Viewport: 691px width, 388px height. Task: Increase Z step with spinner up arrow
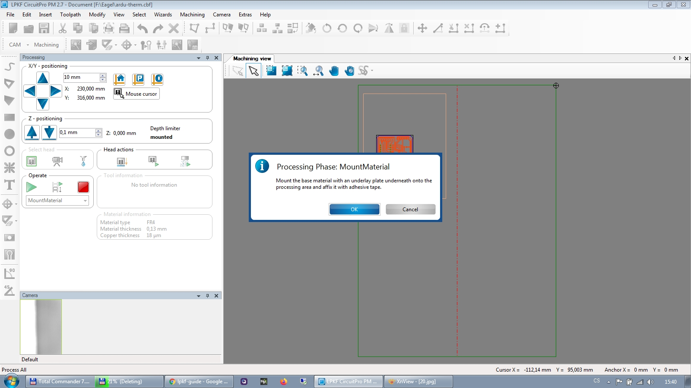coord(98,131)
